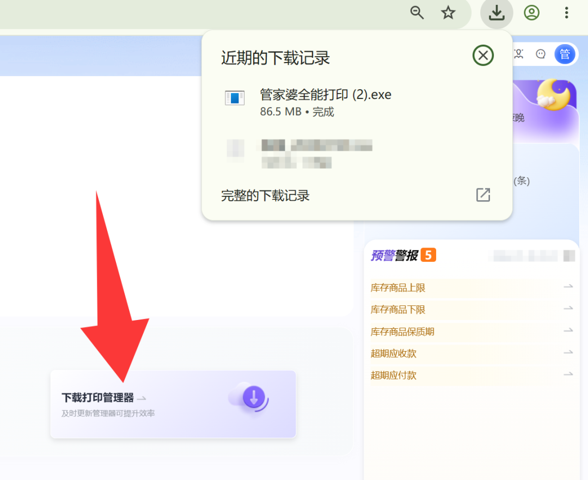The height and width of the screenshot is (480, 588).
Task: Open the customer service face icon
Action: pyautogui.click(x=541, y=54)
